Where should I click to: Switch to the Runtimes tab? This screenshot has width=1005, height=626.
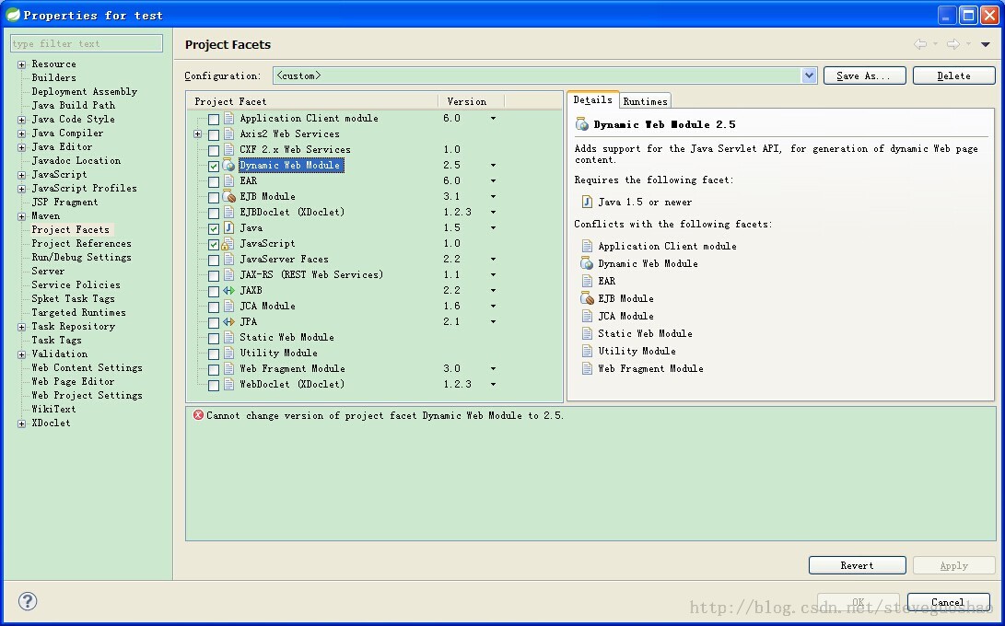coord(645,101)
